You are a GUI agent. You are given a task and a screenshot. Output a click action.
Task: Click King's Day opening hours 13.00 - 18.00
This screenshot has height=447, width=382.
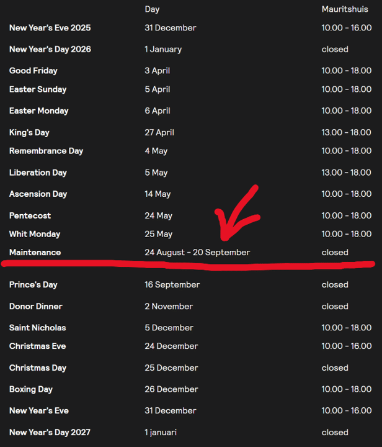click(347, 132)
